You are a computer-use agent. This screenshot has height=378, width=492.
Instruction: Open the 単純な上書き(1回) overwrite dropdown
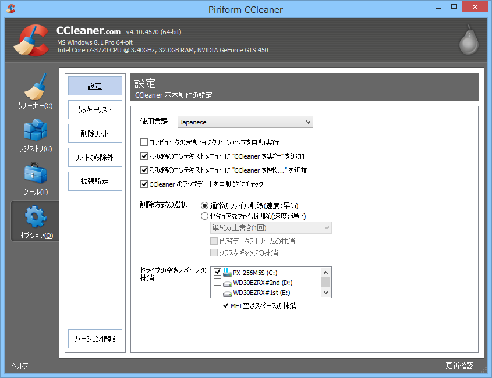[x=271, y=228]
